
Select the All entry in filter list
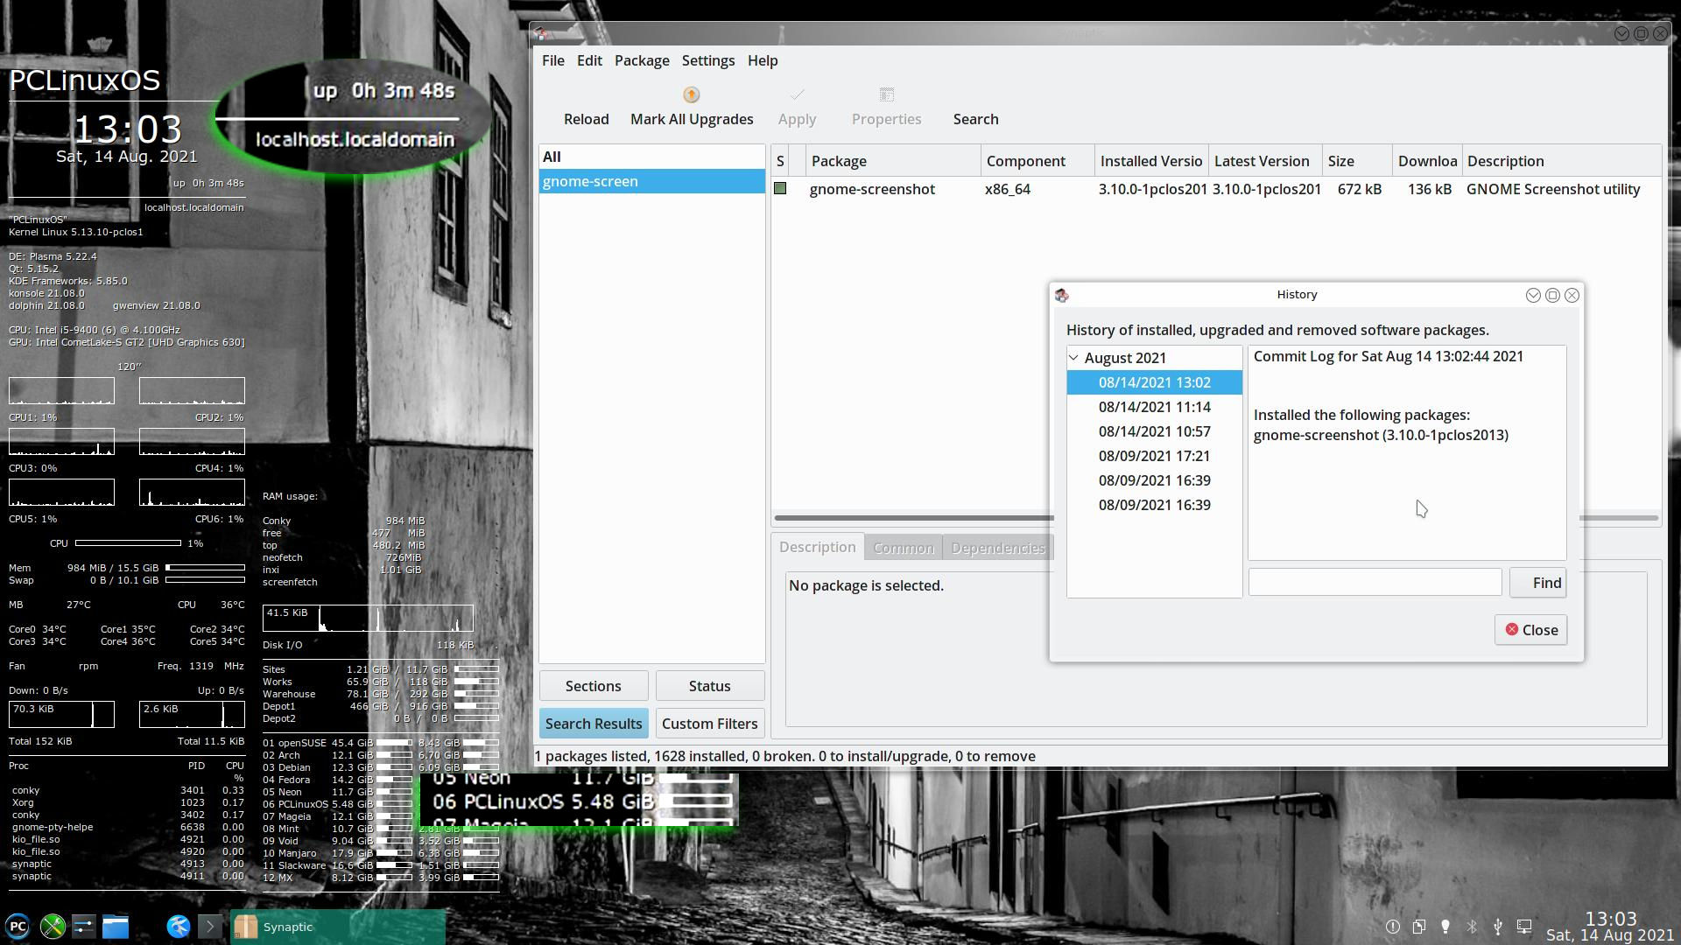tap(651, 157)
